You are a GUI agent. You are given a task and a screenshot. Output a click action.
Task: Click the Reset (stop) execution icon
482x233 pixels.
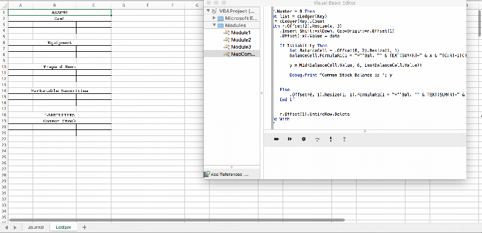[304, 139]
